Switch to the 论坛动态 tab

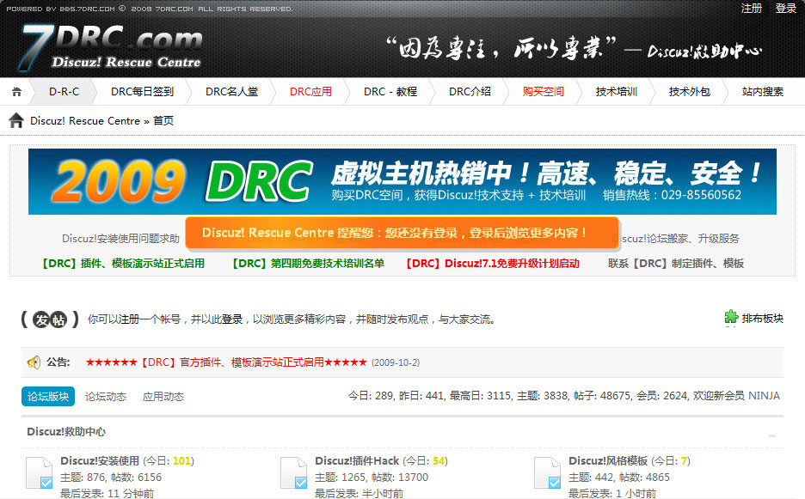coord(106,397)
